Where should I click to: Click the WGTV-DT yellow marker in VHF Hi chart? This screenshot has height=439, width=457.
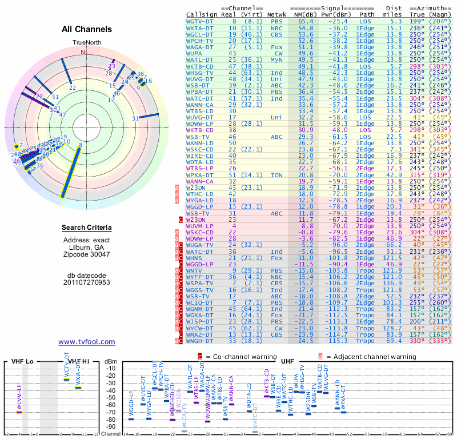pyautogui.click(x=67, y=380)
